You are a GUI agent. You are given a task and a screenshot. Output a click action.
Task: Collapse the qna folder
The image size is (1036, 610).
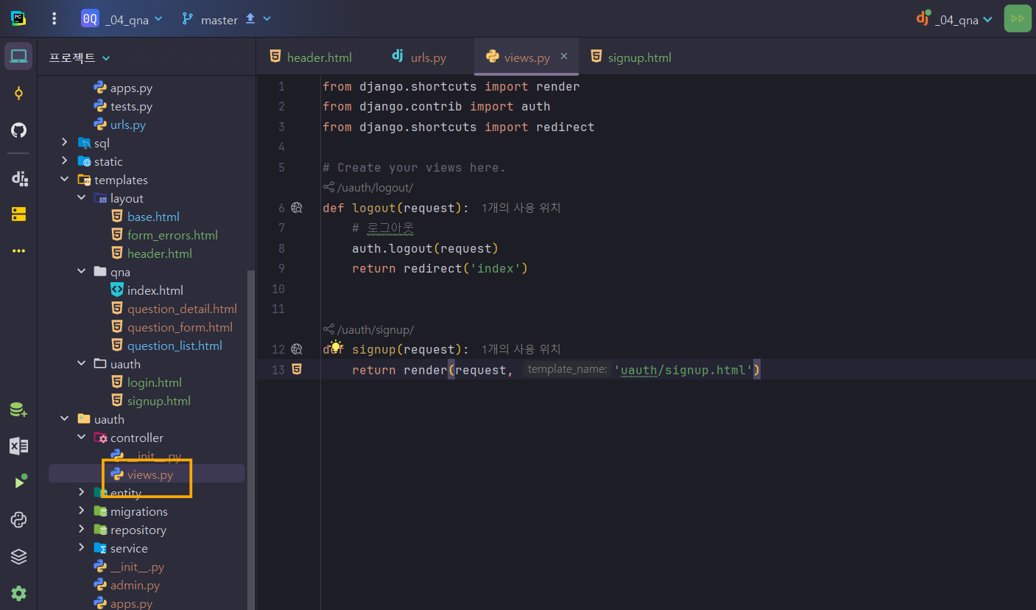(x=82, y=272)
